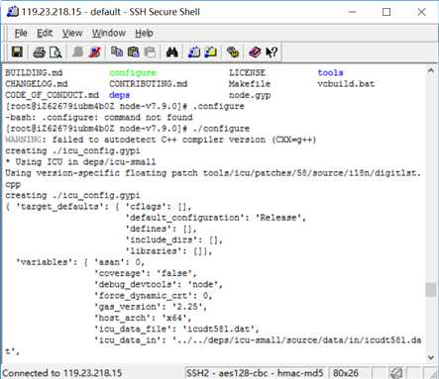Click the 'WARNING' word in terminal output
Screen dimensions: 439x379
tap(23, 140)
